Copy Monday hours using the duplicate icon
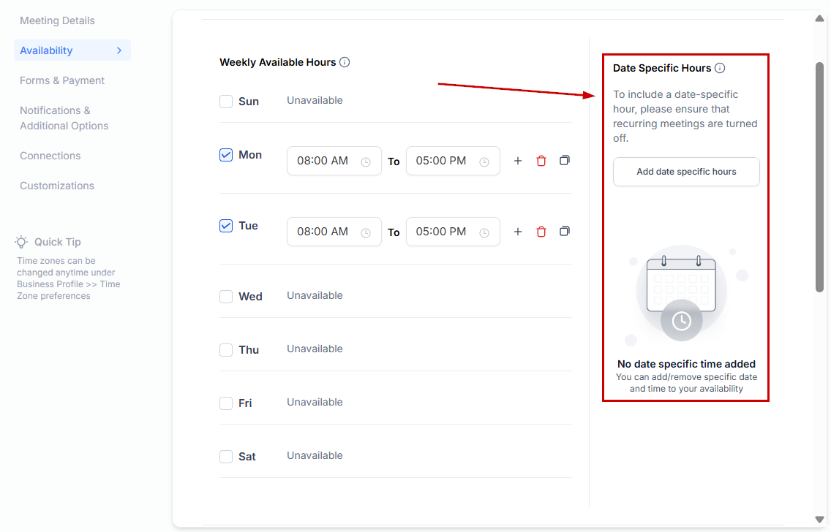This screenshot has width=831, height=532. coord(565,161)
